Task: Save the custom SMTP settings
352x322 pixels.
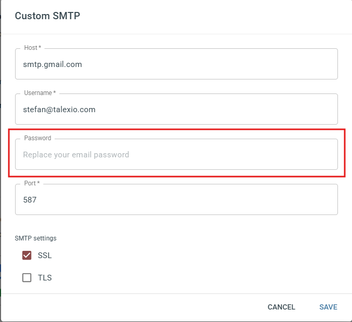Action: (x=328, y=307)
